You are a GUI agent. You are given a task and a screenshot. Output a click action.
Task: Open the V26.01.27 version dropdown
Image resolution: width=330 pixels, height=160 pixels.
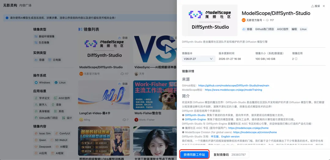pyautogui.click(x=199, y=59)
